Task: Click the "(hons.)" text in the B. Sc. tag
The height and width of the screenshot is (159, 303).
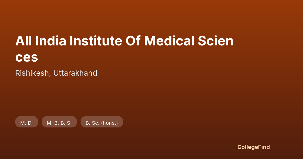Action: point(109,123)
